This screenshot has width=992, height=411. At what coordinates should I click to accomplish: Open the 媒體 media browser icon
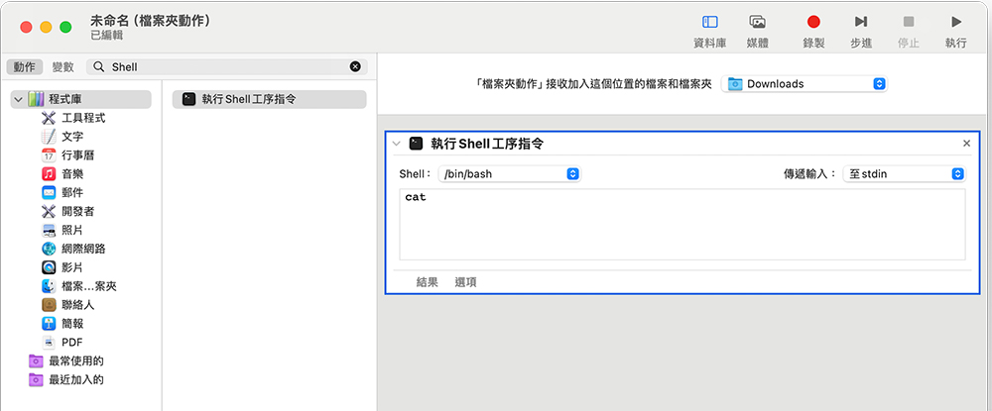click(x=757, y=22)
